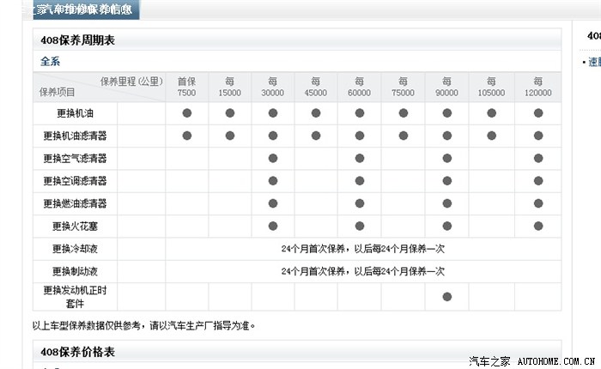
Task: Click the 每 60000 column header
Action: (x=359, y=87)
